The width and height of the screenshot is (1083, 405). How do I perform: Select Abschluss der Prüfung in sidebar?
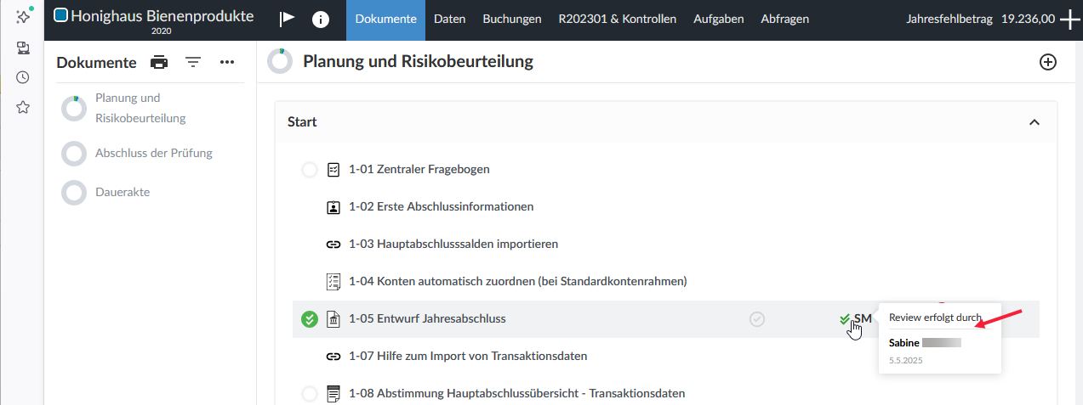tap(154, 153)
